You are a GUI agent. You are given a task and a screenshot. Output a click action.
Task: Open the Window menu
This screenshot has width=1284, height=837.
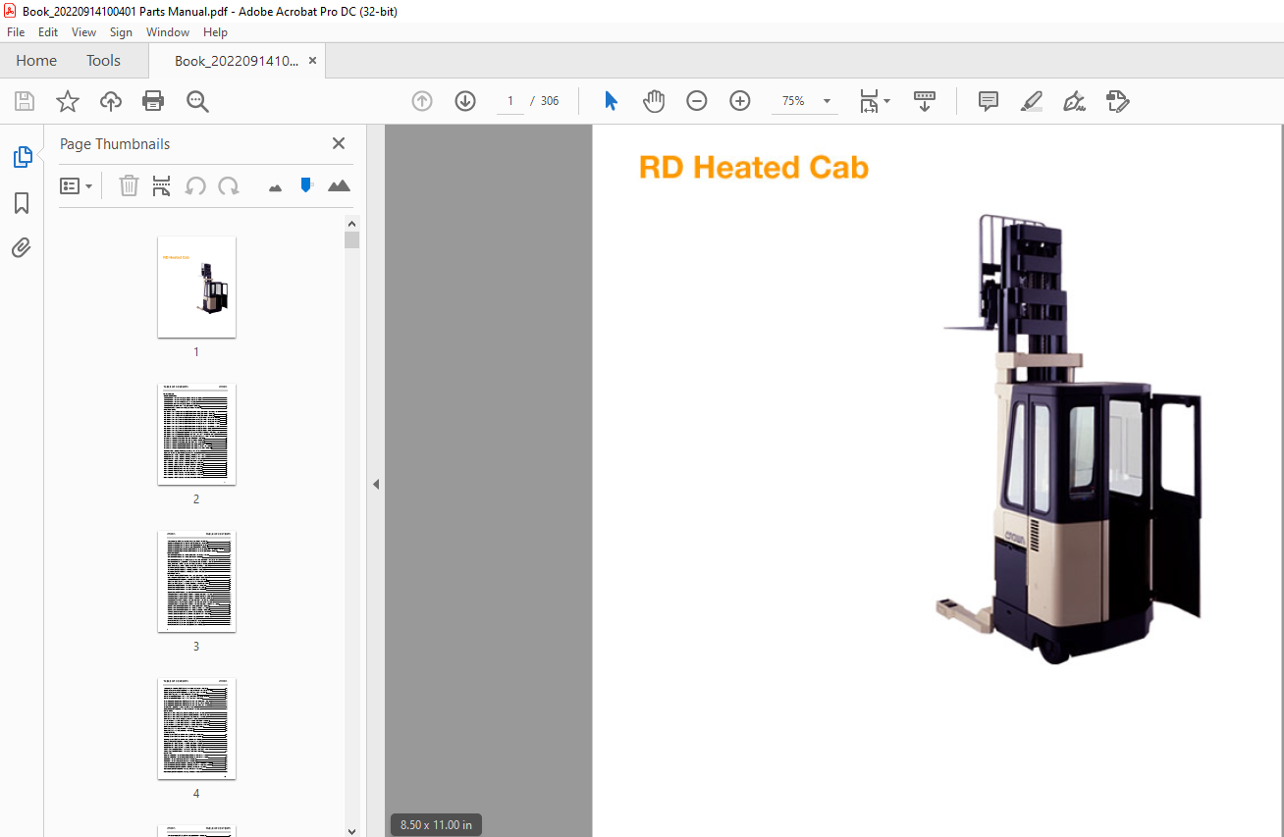(168, 32)
